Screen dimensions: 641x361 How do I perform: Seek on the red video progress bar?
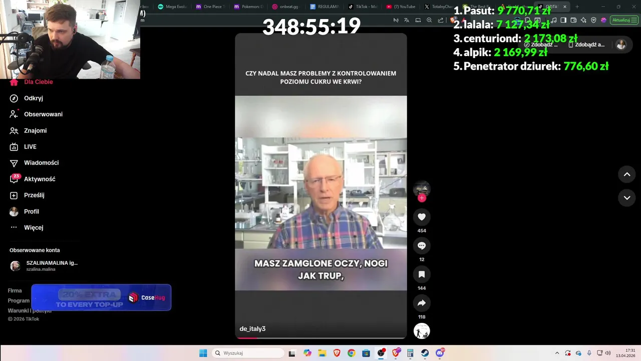pos(321,337)
